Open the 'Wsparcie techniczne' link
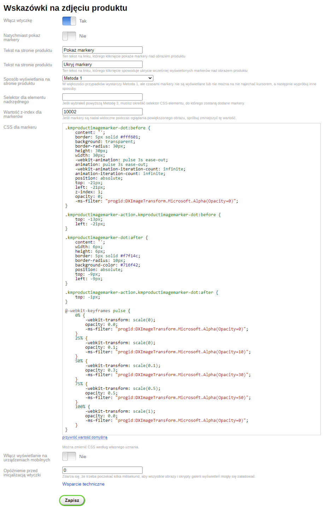The image size is (325, 510). tap(83, 484)
